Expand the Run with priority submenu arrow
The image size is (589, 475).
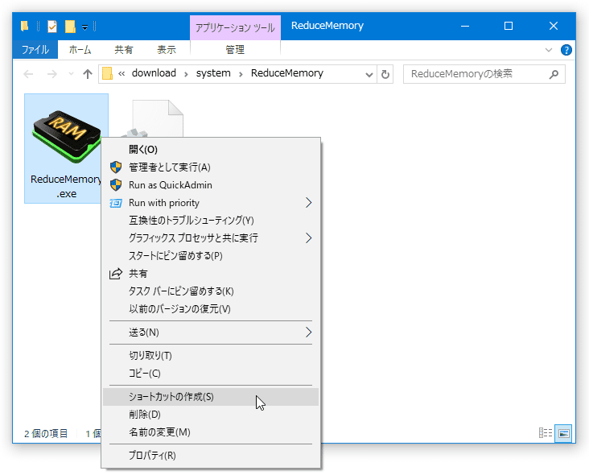pyautogui.click(x=308, y=203)
